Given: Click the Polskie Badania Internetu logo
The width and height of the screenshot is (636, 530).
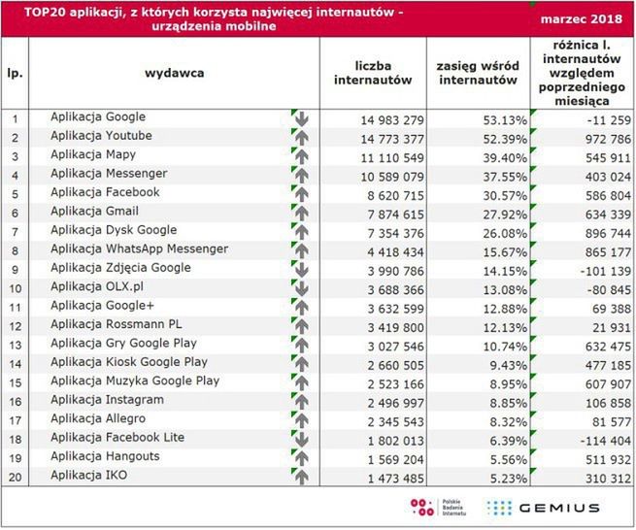Looking at the screenshot, I should coord(439,508).
